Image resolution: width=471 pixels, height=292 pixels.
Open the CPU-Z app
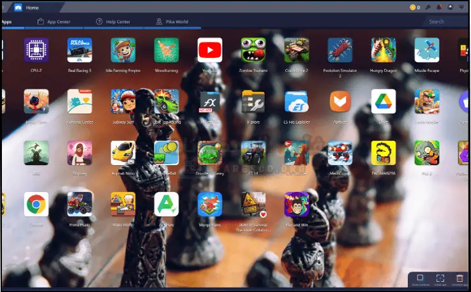(36, 50)
